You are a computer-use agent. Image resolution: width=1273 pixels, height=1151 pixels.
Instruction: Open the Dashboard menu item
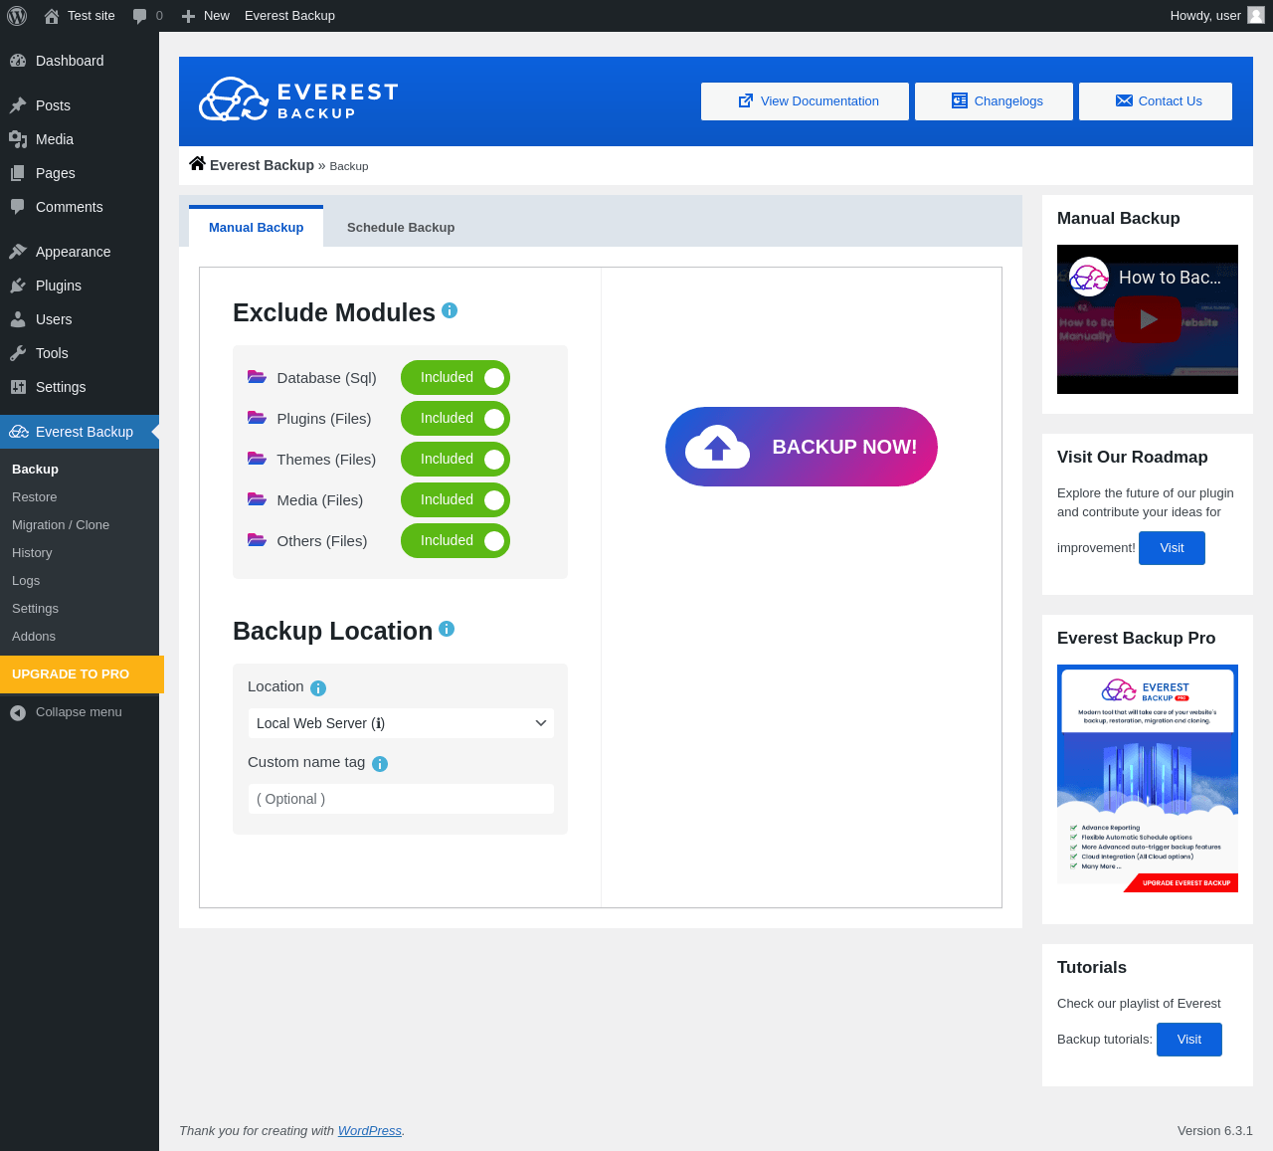(80, 61)
